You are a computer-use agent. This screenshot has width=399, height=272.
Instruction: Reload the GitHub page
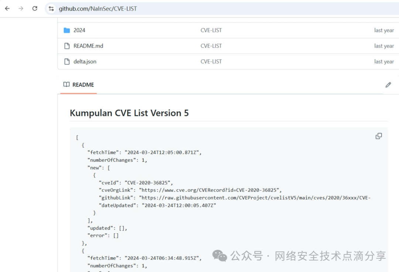35,8
